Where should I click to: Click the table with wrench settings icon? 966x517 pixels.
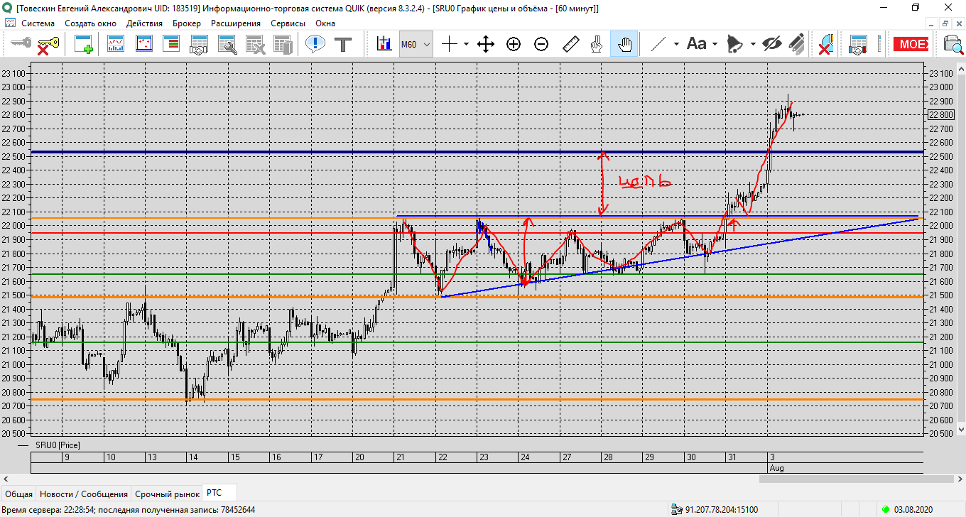click(x=227, y=44)
